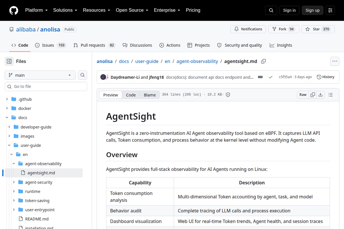Copy raw file contents icon

pos(313,95)
